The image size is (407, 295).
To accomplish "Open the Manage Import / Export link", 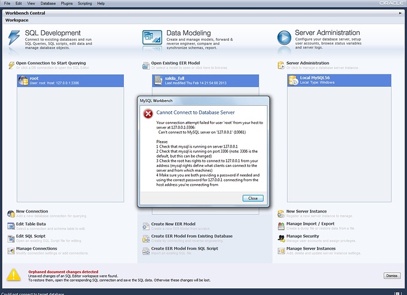I will [310, 224].
